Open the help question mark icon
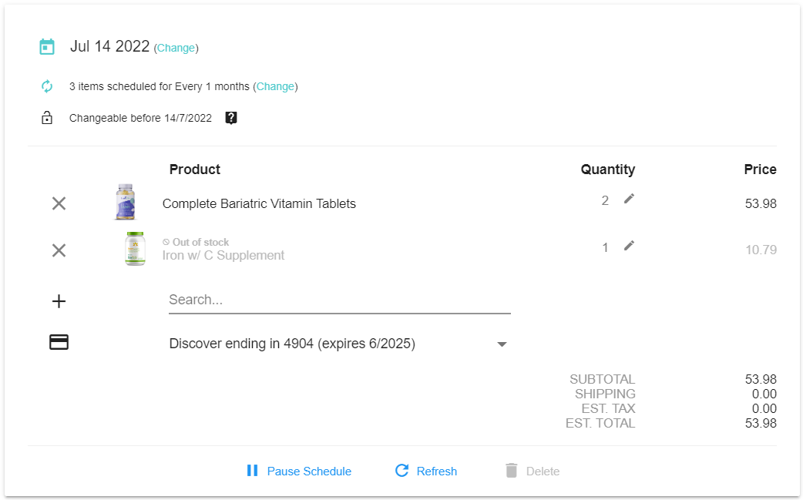This screenshot has width=803, height=500. tap(231, 118)
